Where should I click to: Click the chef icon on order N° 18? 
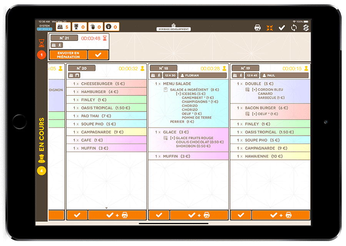pos(224,68)
